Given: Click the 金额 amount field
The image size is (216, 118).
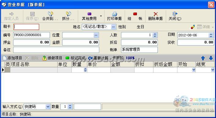Looking at the screenshot, I should pos(81,42).
